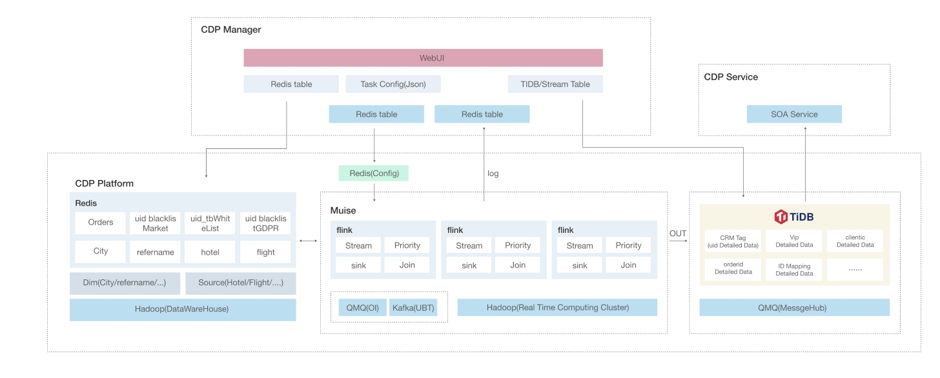Image resolution: width=940 pixels, height=378 pixels.
Task: Click the CRM Tag detailed data box
Action: coord(733,241)
